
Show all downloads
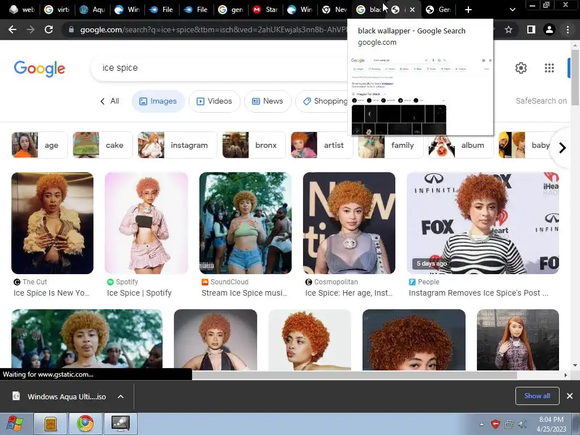[537, 396]
